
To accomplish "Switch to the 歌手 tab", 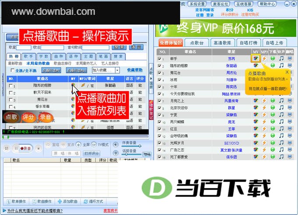I will [28, 56].
